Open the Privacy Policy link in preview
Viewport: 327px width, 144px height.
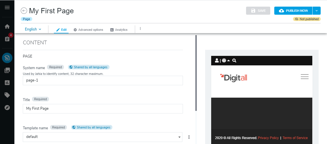coord(268,138)
